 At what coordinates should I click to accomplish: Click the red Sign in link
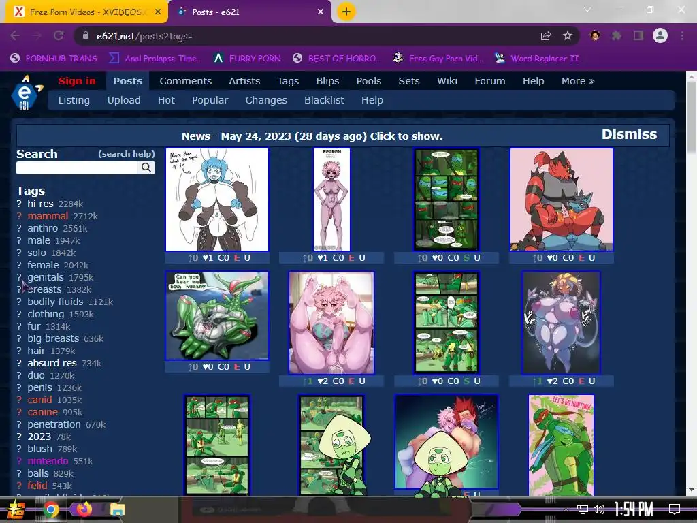tap(77, 81)
